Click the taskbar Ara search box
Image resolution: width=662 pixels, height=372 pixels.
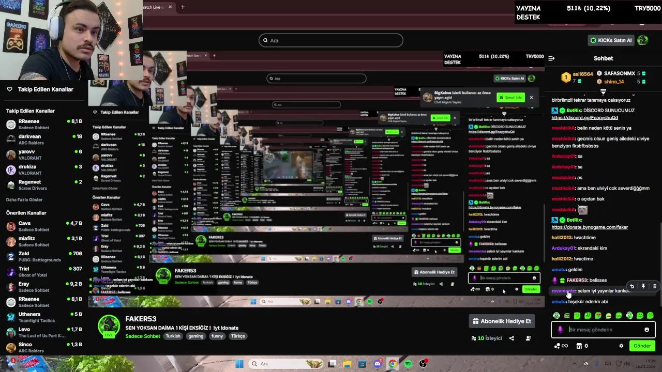(286, 364)
